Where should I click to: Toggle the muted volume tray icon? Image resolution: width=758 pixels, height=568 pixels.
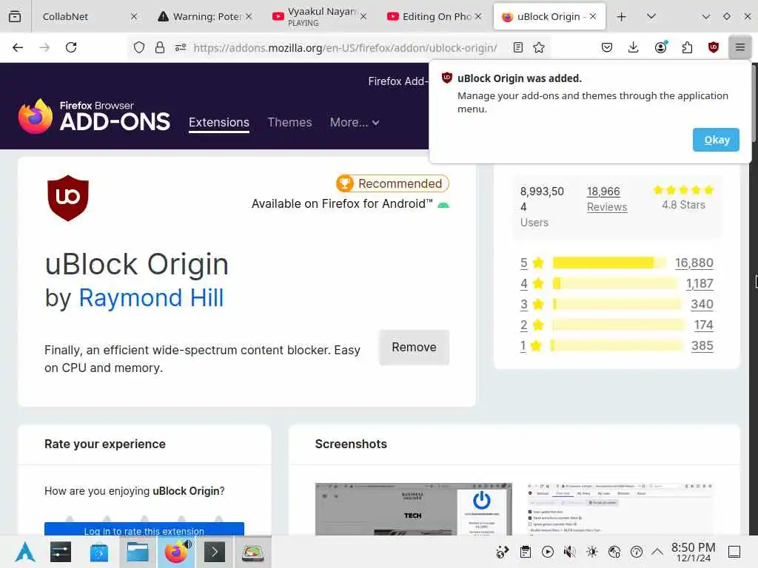pyautogui.click(x=570, y=552)
